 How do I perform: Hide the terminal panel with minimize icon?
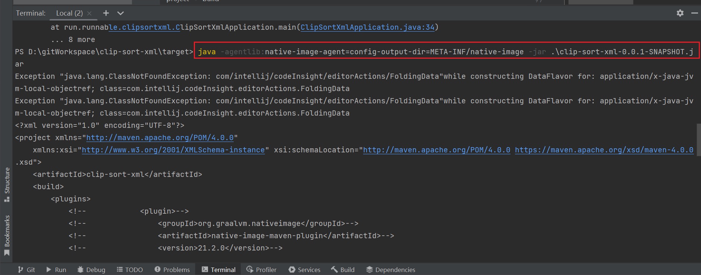tap(694, 13)
